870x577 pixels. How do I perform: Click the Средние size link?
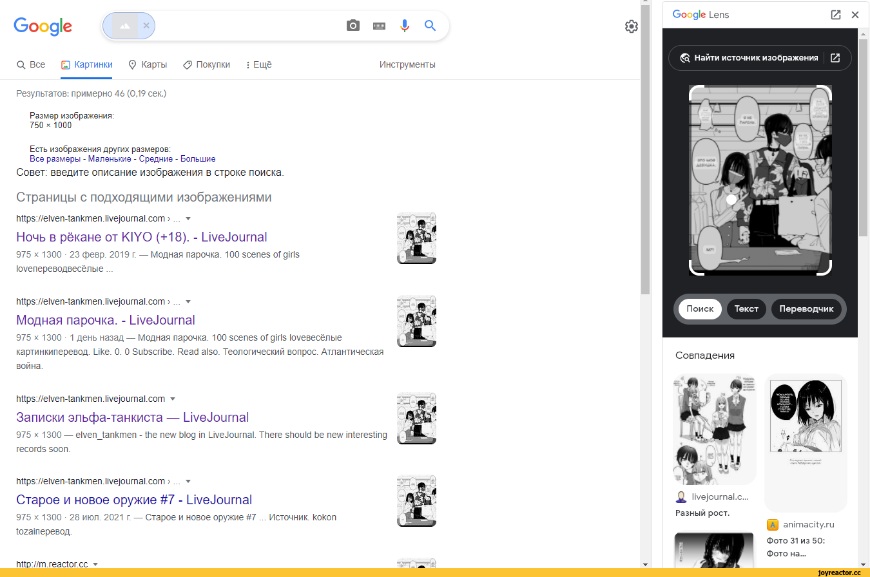pyautogui.click(x=156, y=158)
